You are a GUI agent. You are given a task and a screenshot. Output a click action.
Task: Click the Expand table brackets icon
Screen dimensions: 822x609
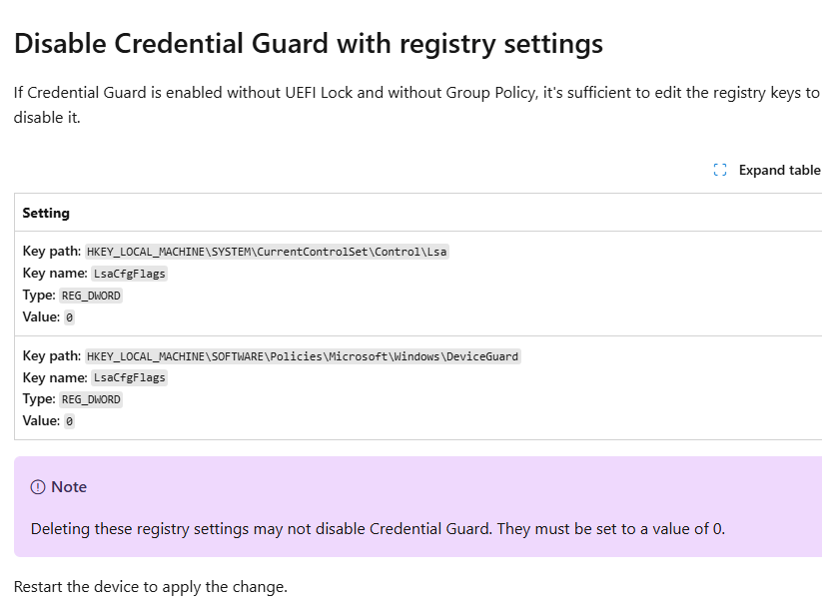720,170
